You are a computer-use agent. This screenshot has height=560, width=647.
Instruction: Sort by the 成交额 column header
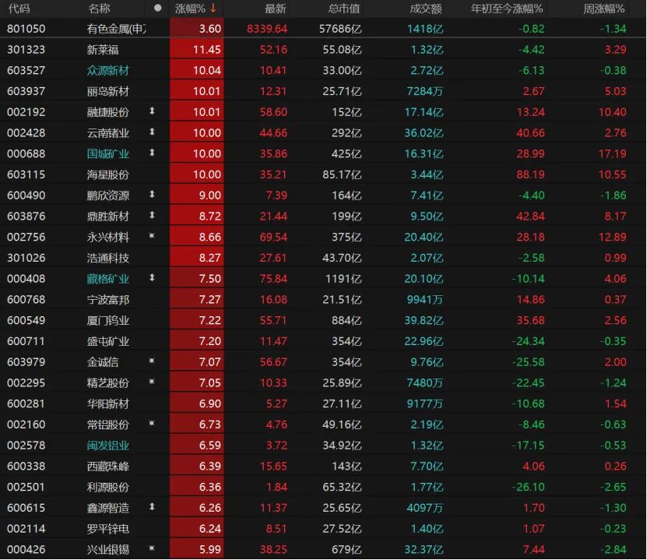tap(426, 9)
